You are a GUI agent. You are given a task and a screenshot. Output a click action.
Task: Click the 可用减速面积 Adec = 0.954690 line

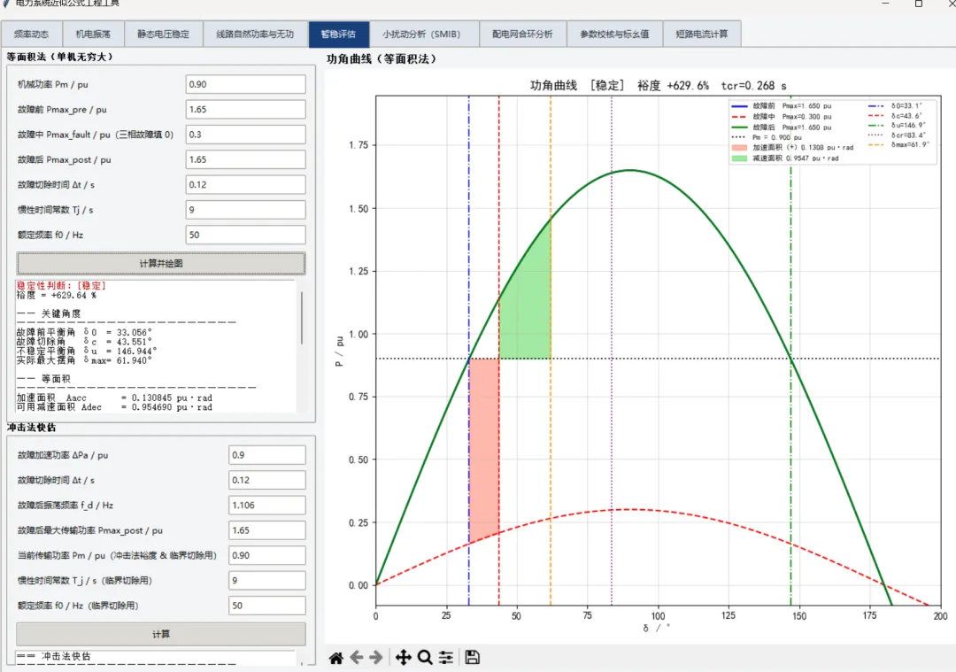[114, 406]
